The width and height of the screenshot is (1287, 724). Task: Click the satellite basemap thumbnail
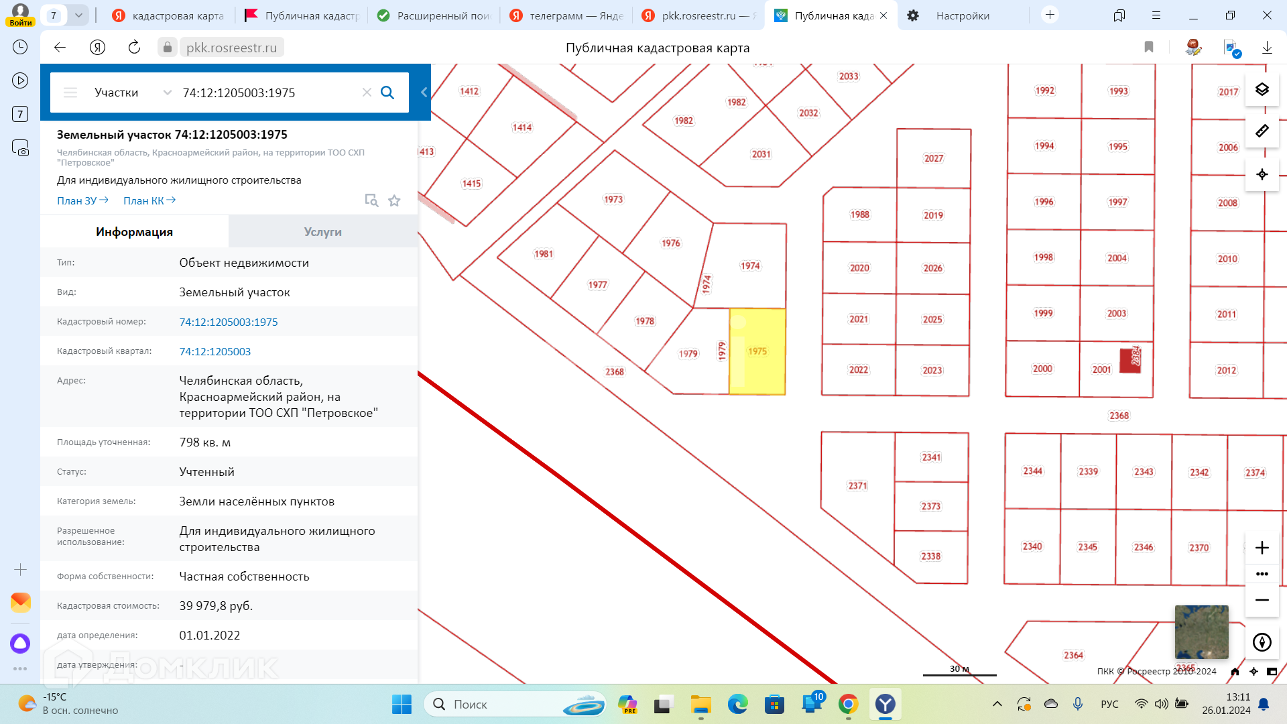tap(1201, 632)
